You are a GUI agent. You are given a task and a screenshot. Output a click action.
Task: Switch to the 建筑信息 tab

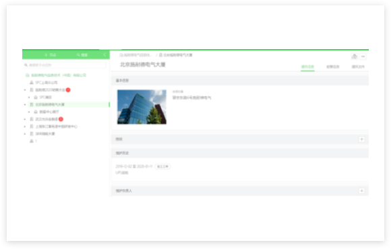pyautogui.click(x=307, y=67)
